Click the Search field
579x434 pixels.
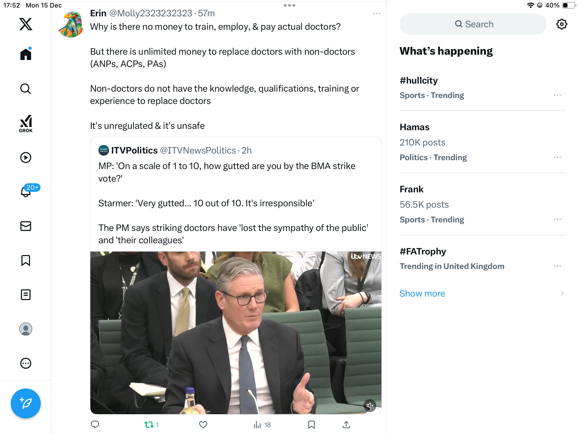[473, 24]
